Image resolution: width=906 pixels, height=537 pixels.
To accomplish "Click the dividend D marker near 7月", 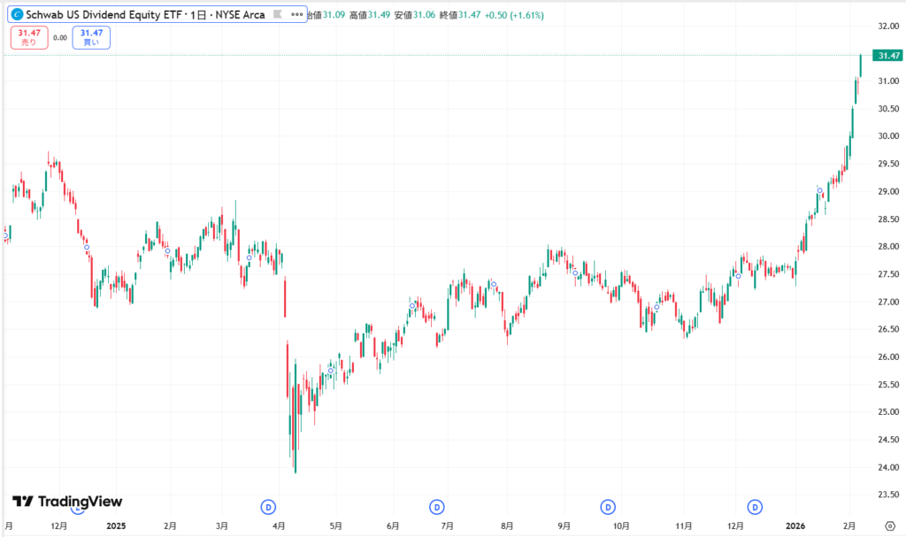I will click(436, 507).
